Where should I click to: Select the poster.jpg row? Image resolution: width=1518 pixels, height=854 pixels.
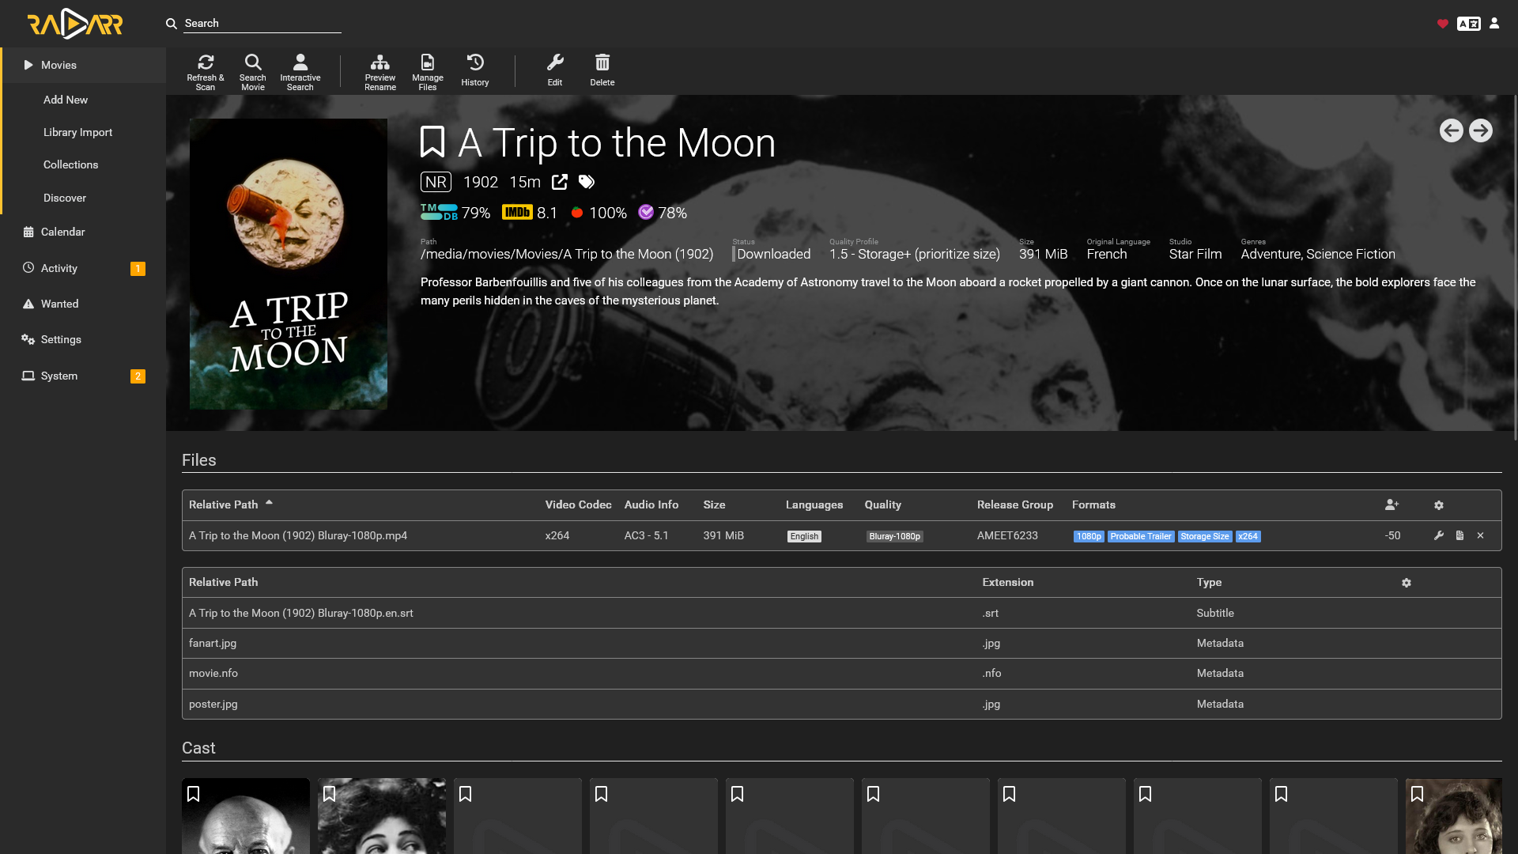pos(841,704)
